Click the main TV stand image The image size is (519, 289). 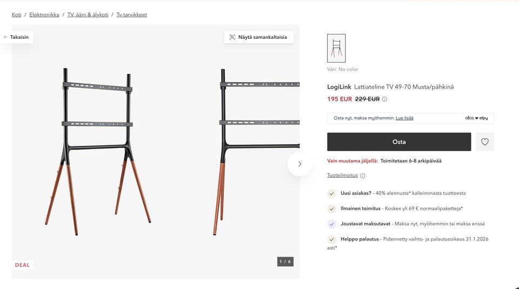pos(98,151)
